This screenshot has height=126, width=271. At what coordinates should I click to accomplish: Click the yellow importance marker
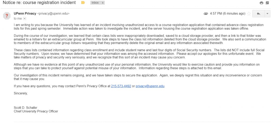83,3
